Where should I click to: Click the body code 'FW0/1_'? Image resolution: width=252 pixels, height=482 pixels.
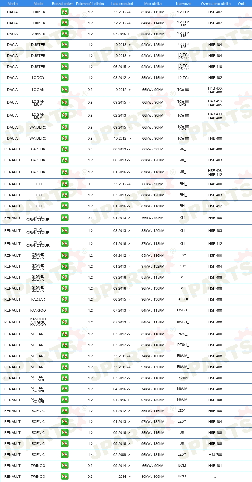coord(183,310)
